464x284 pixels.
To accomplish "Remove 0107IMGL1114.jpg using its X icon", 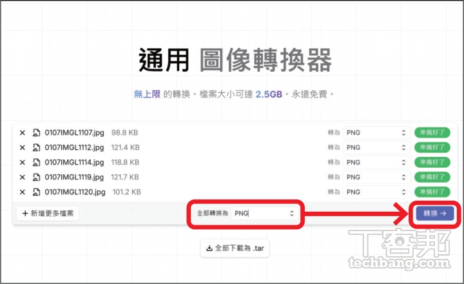I will [22, 163].
